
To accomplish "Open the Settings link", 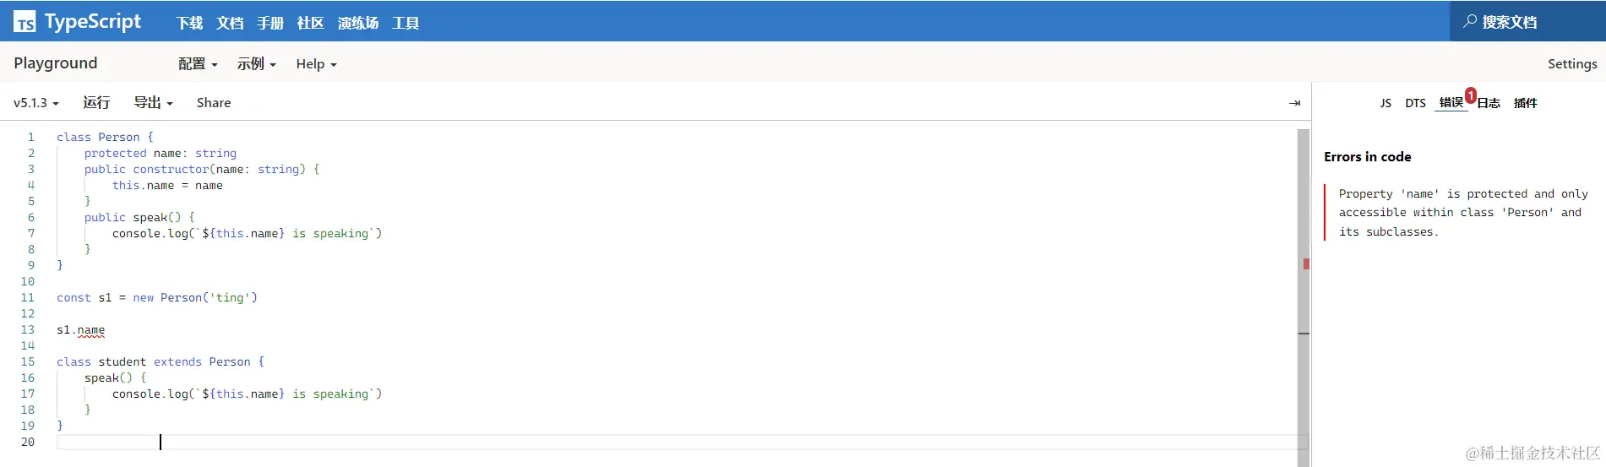I will 1571,64.
